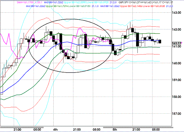Click the 163.00 price axis label
The height and width of the screenshot is (132, 184).
(x=176, y=13)
